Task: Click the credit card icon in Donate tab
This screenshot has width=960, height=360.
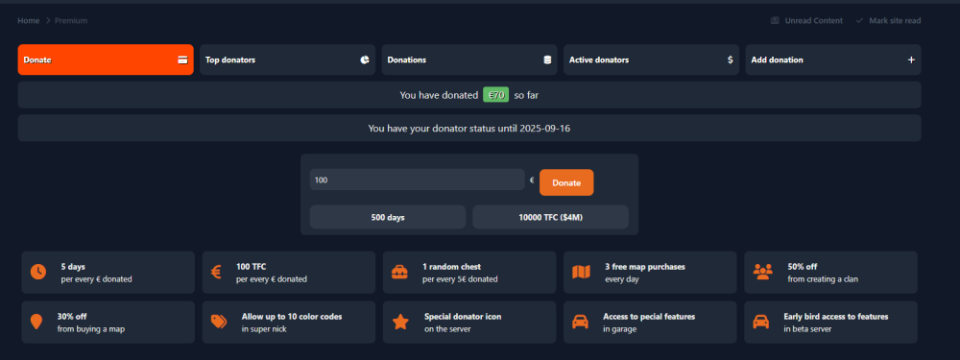Action: click(x=182, y=60)
